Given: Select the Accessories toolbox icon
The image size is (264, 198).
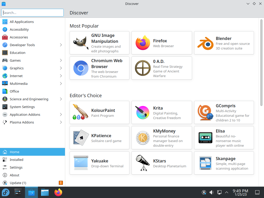Looking at the screenshot, I should click(5, 37).
